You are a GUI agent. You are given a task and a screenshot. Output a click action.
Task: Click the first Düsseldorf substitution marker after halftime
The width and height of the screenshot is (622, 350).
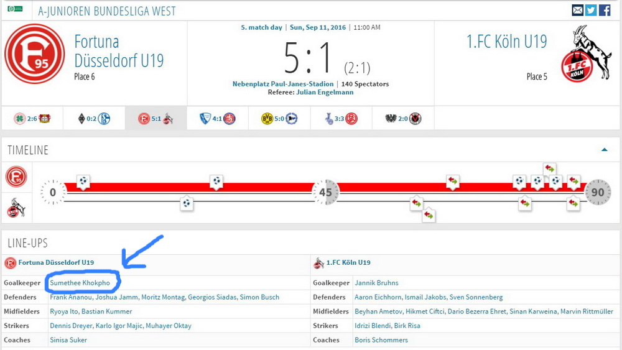point(453,182)
